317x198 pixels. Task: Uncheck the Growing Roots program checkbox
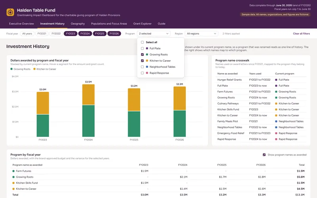click(x=142, y=55)
